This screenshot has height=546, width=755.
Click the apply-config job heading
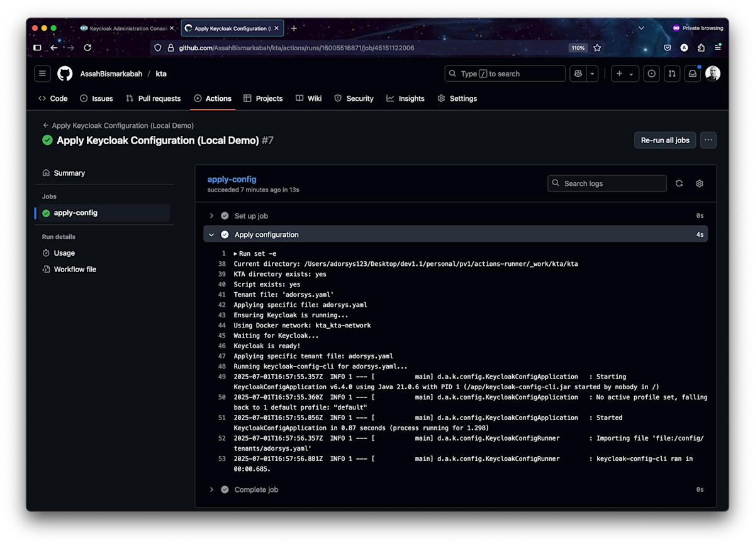click(232, 179)
